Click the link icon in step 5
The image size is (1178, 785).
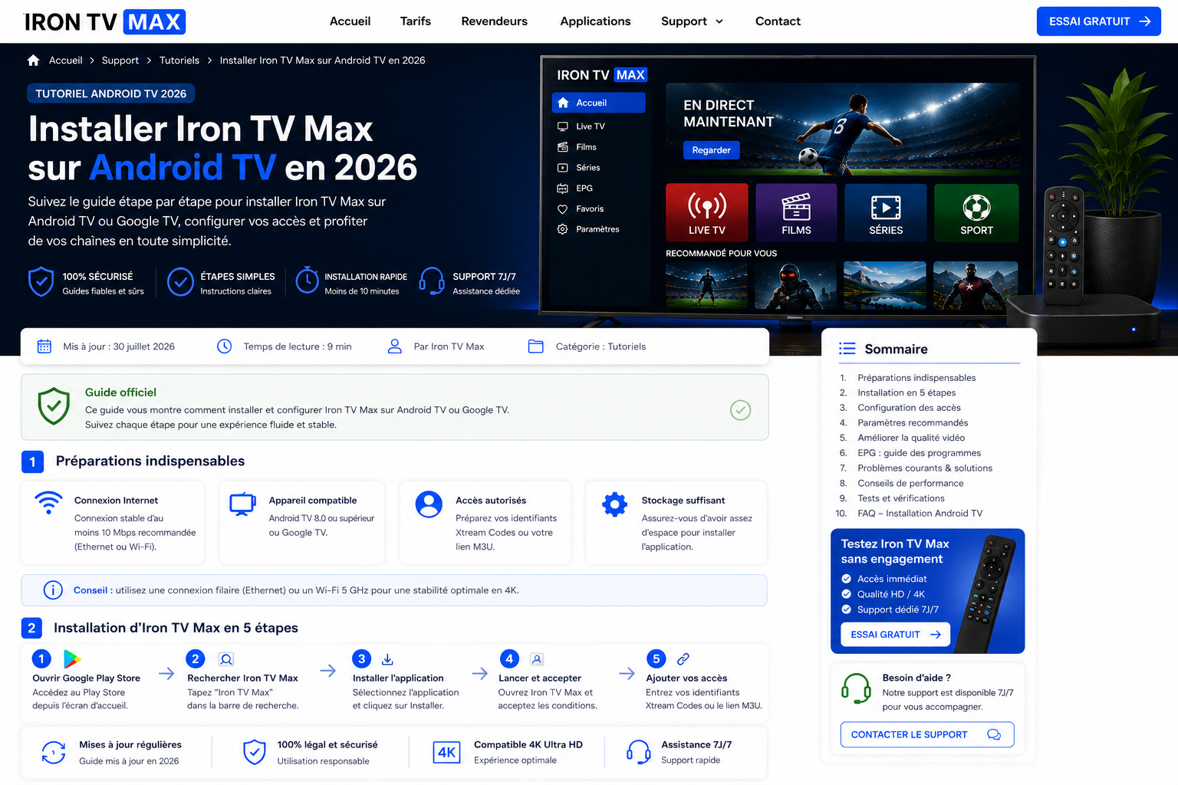pos(683,659)
